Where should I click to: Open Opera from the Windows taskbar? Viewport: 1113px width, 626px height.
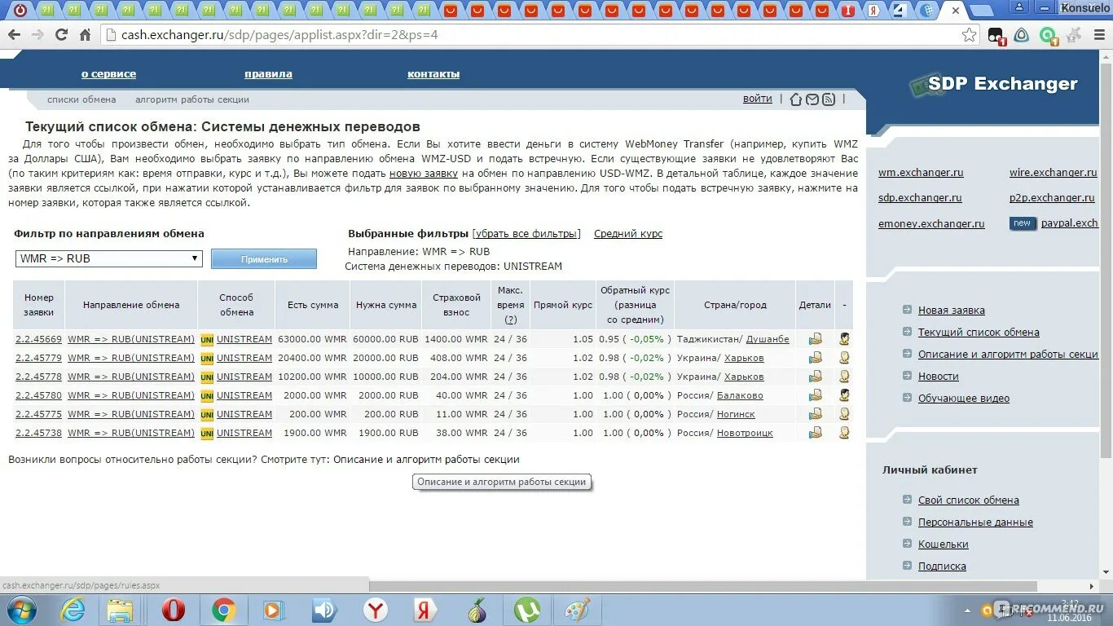174,610
